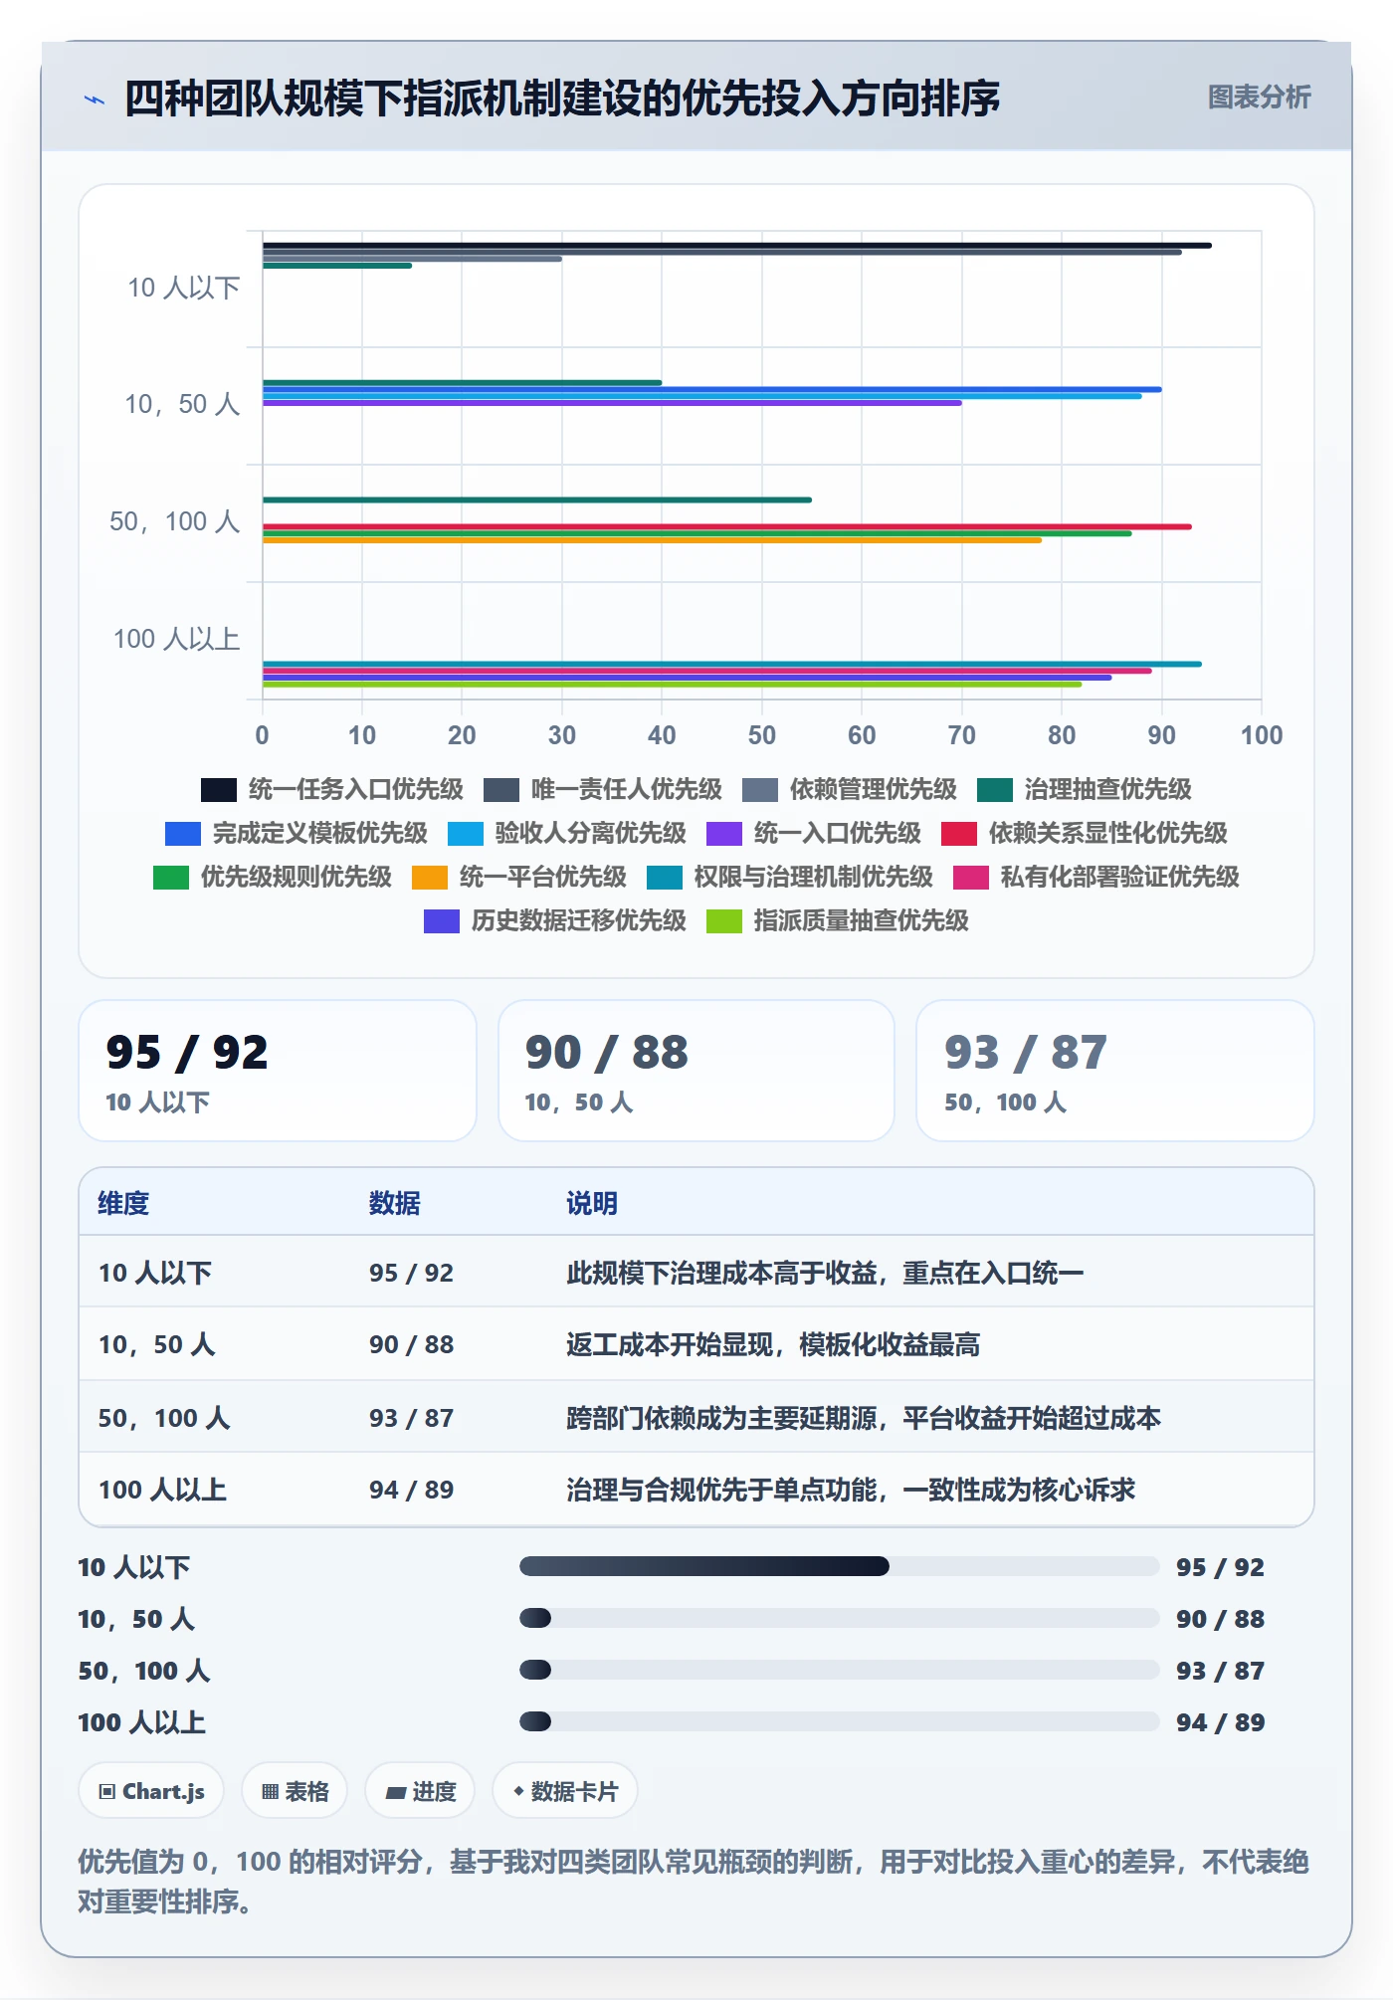Image resolution: width=1393 pixels, height=2000 pixels.
Task: Click the 图表分析 label in header
Action: click(x=1259, y=98)
